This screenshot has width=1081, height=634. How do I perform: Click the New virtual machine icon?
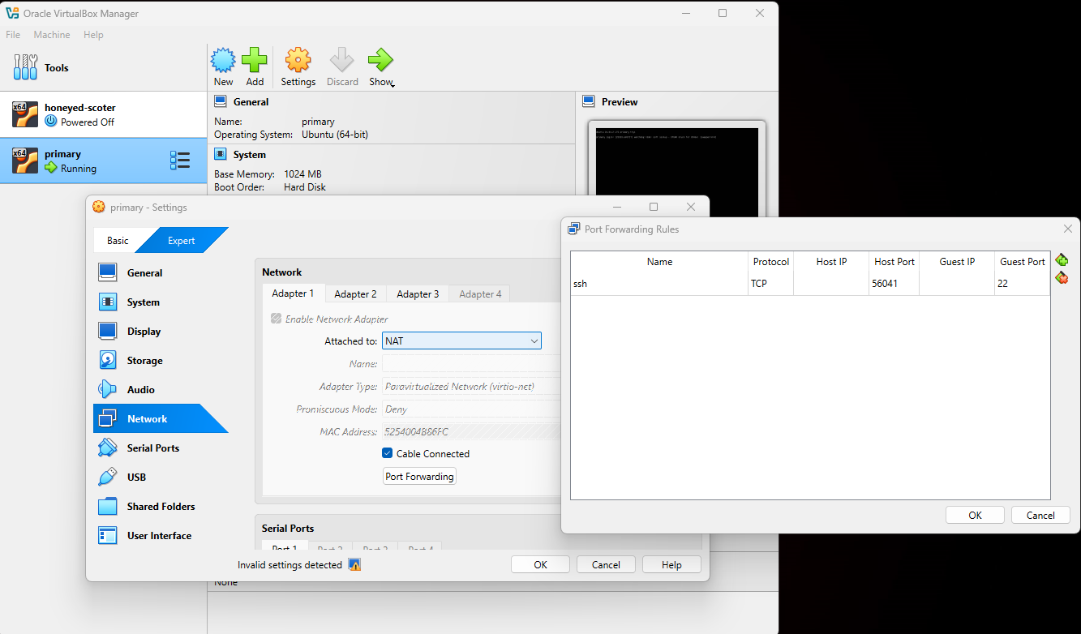click(223, 61)
